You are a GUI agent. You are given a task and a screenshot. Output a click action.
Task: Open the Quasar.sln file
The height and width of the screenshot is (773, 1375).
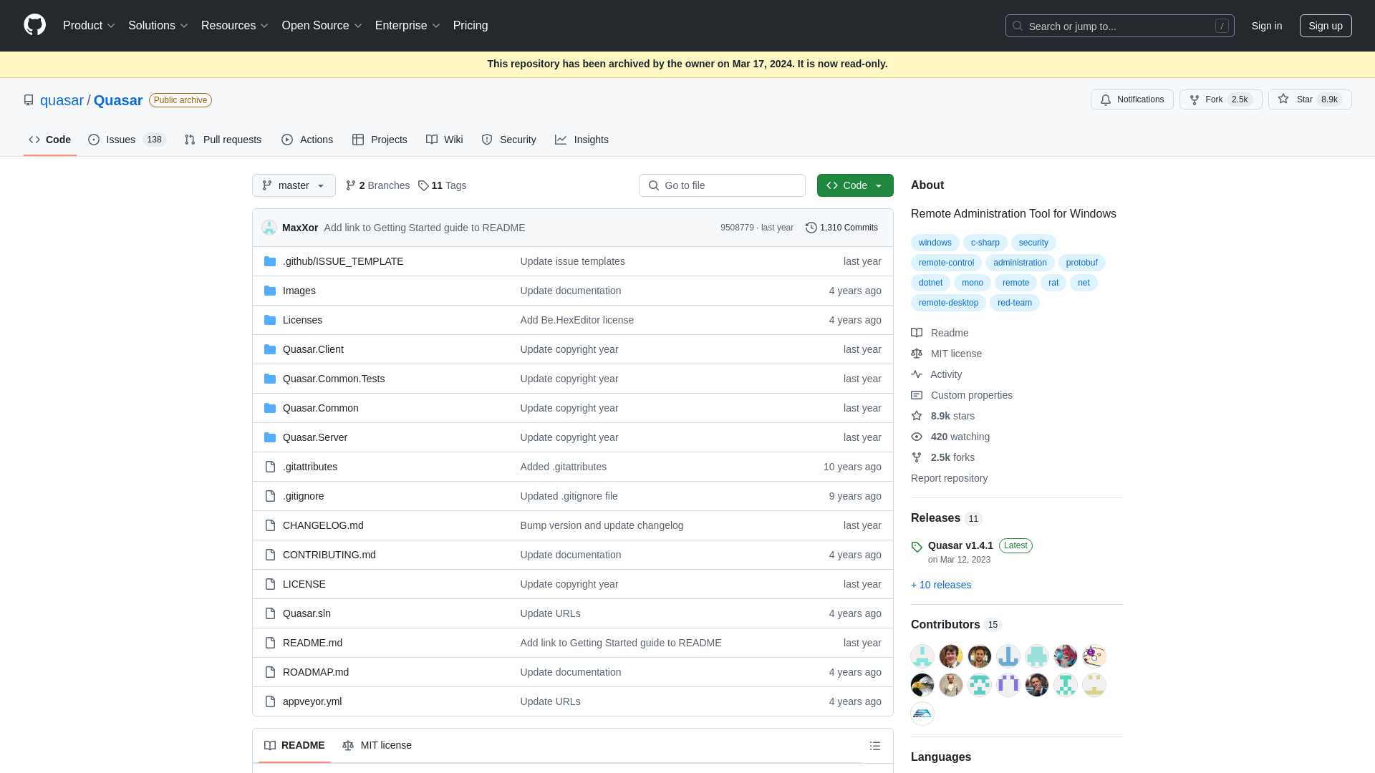tap(307, 613)
